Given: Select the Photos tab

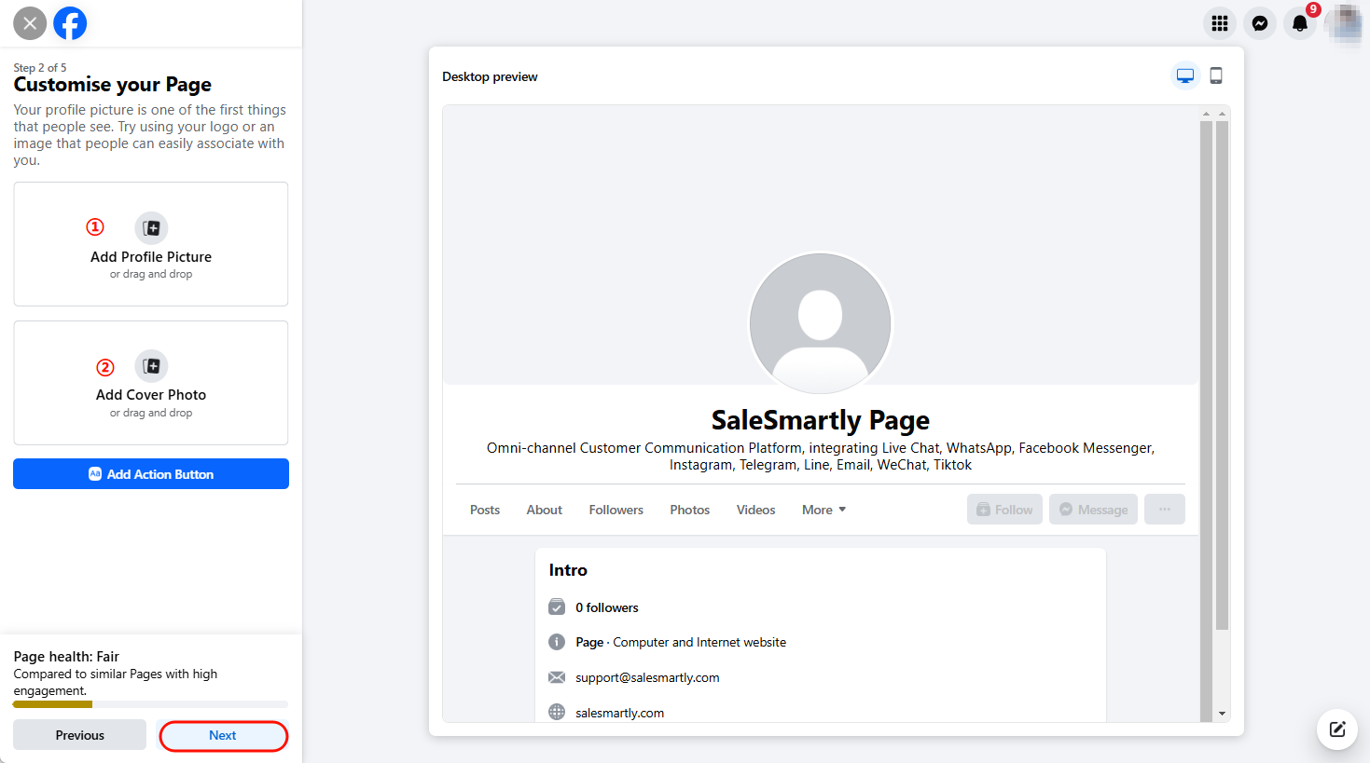Looking at the screenshot, I should coord(689,510).
